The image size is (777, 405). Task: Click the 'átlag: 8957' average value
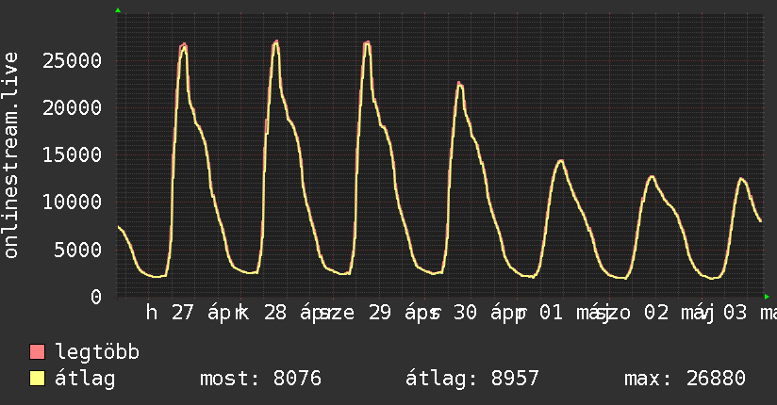pyautogui.click(x=472, y=379)
